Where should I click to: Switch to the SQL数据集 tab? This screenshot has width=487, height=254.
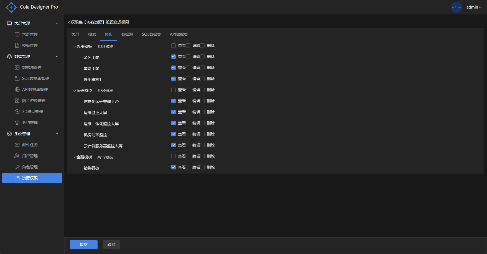151,34
